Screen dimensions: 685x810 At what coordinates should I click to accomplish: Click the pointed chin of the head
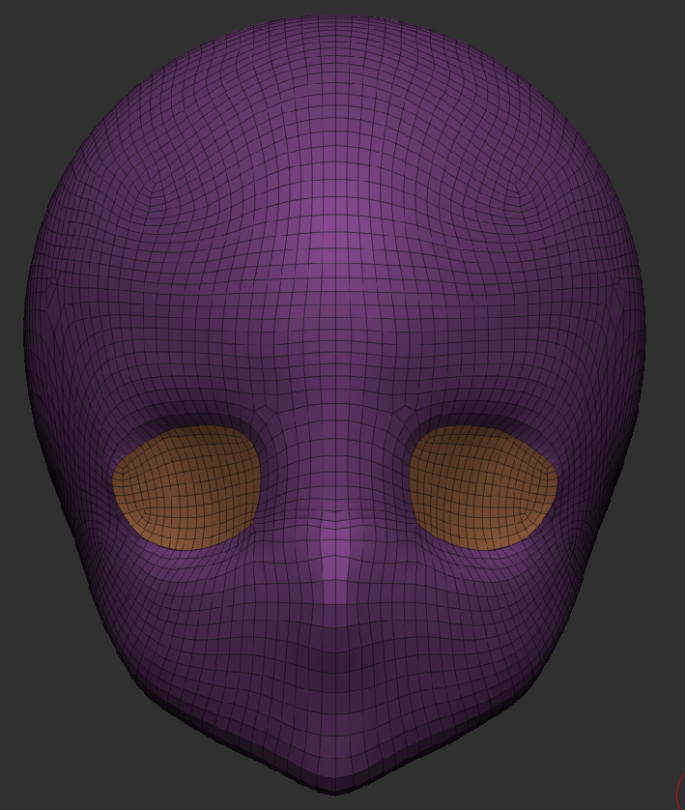334,778
